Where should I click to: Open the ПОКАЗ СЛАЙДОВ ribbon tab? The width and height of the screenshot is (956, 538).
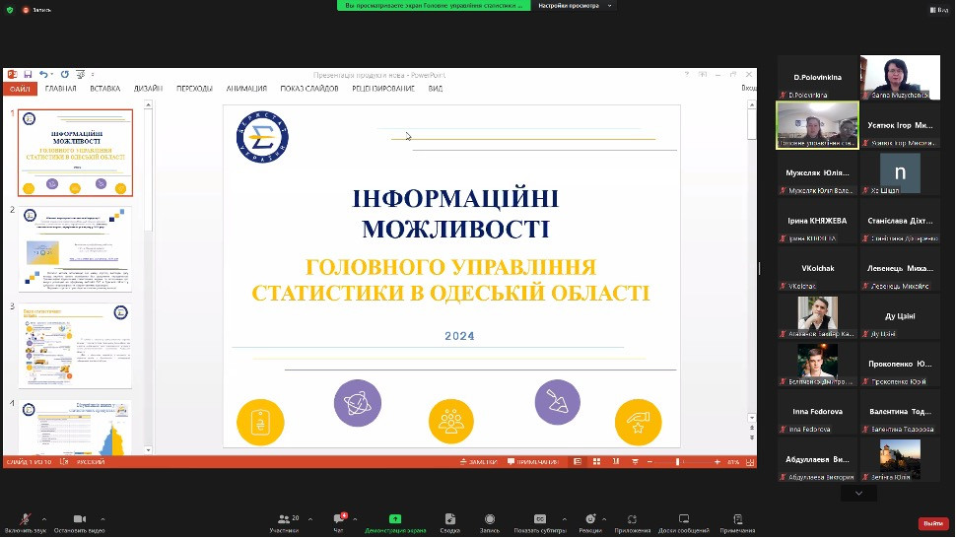309,89
